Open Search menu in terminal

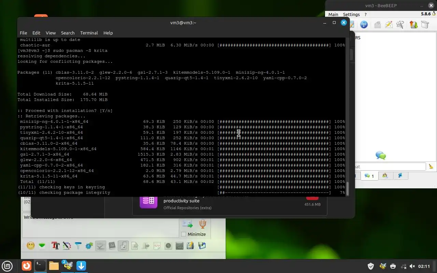click(68, 33)
